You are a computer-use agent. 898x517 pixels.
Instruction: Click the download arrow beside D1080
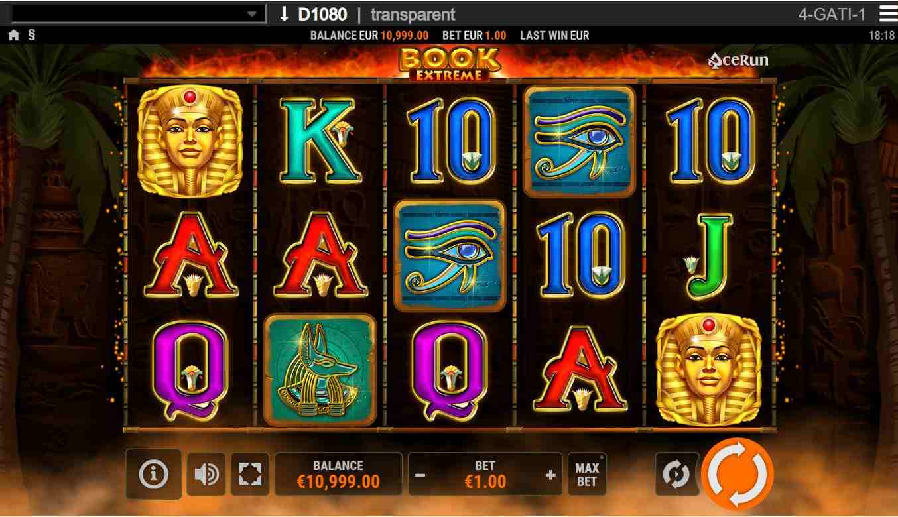click(x=285, y=14)
